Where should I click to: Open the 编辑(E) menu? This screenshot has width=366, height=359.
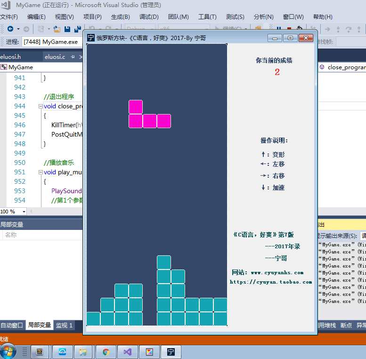tap(36, 17)
